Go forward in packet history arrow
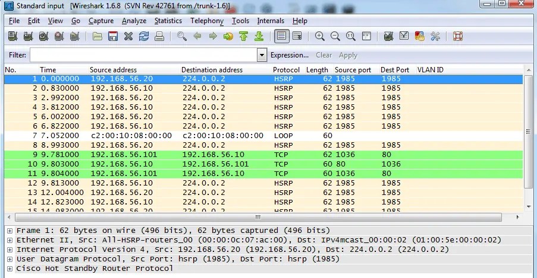537x278 pixels. [213, 36]
